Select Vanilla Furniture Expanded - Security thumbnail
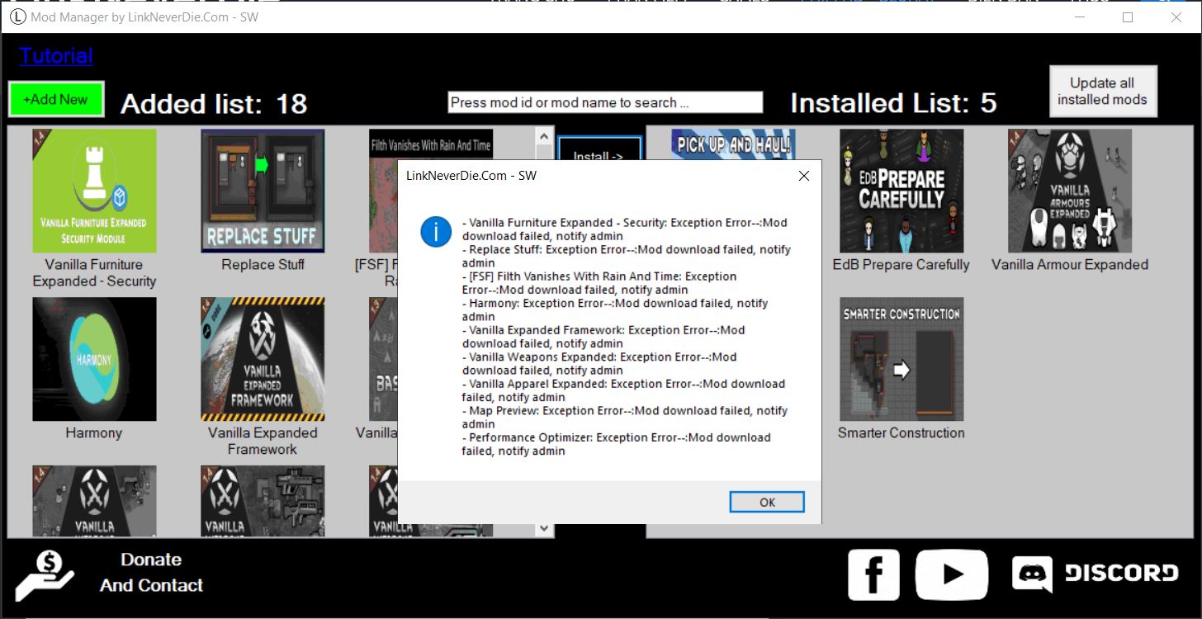Viewport: 1202px width, 619px height. [x=94, y=191]
